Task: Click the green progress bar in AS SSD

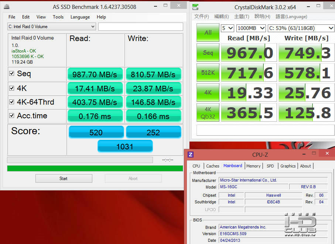Action: [x=95, y=168]
